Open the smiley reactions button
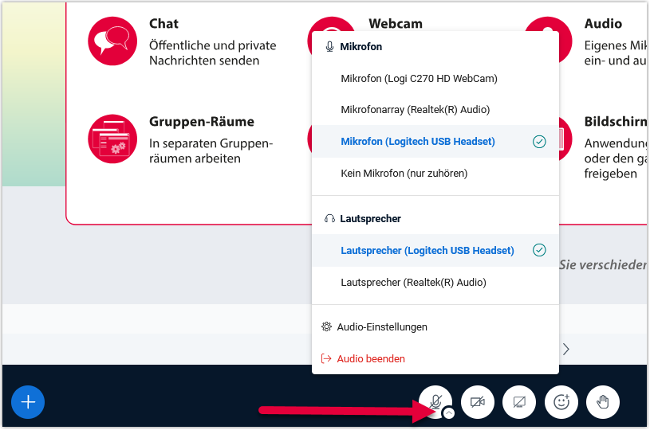Image resolution: width=650 pixels, height=430 pixels. 561,402
